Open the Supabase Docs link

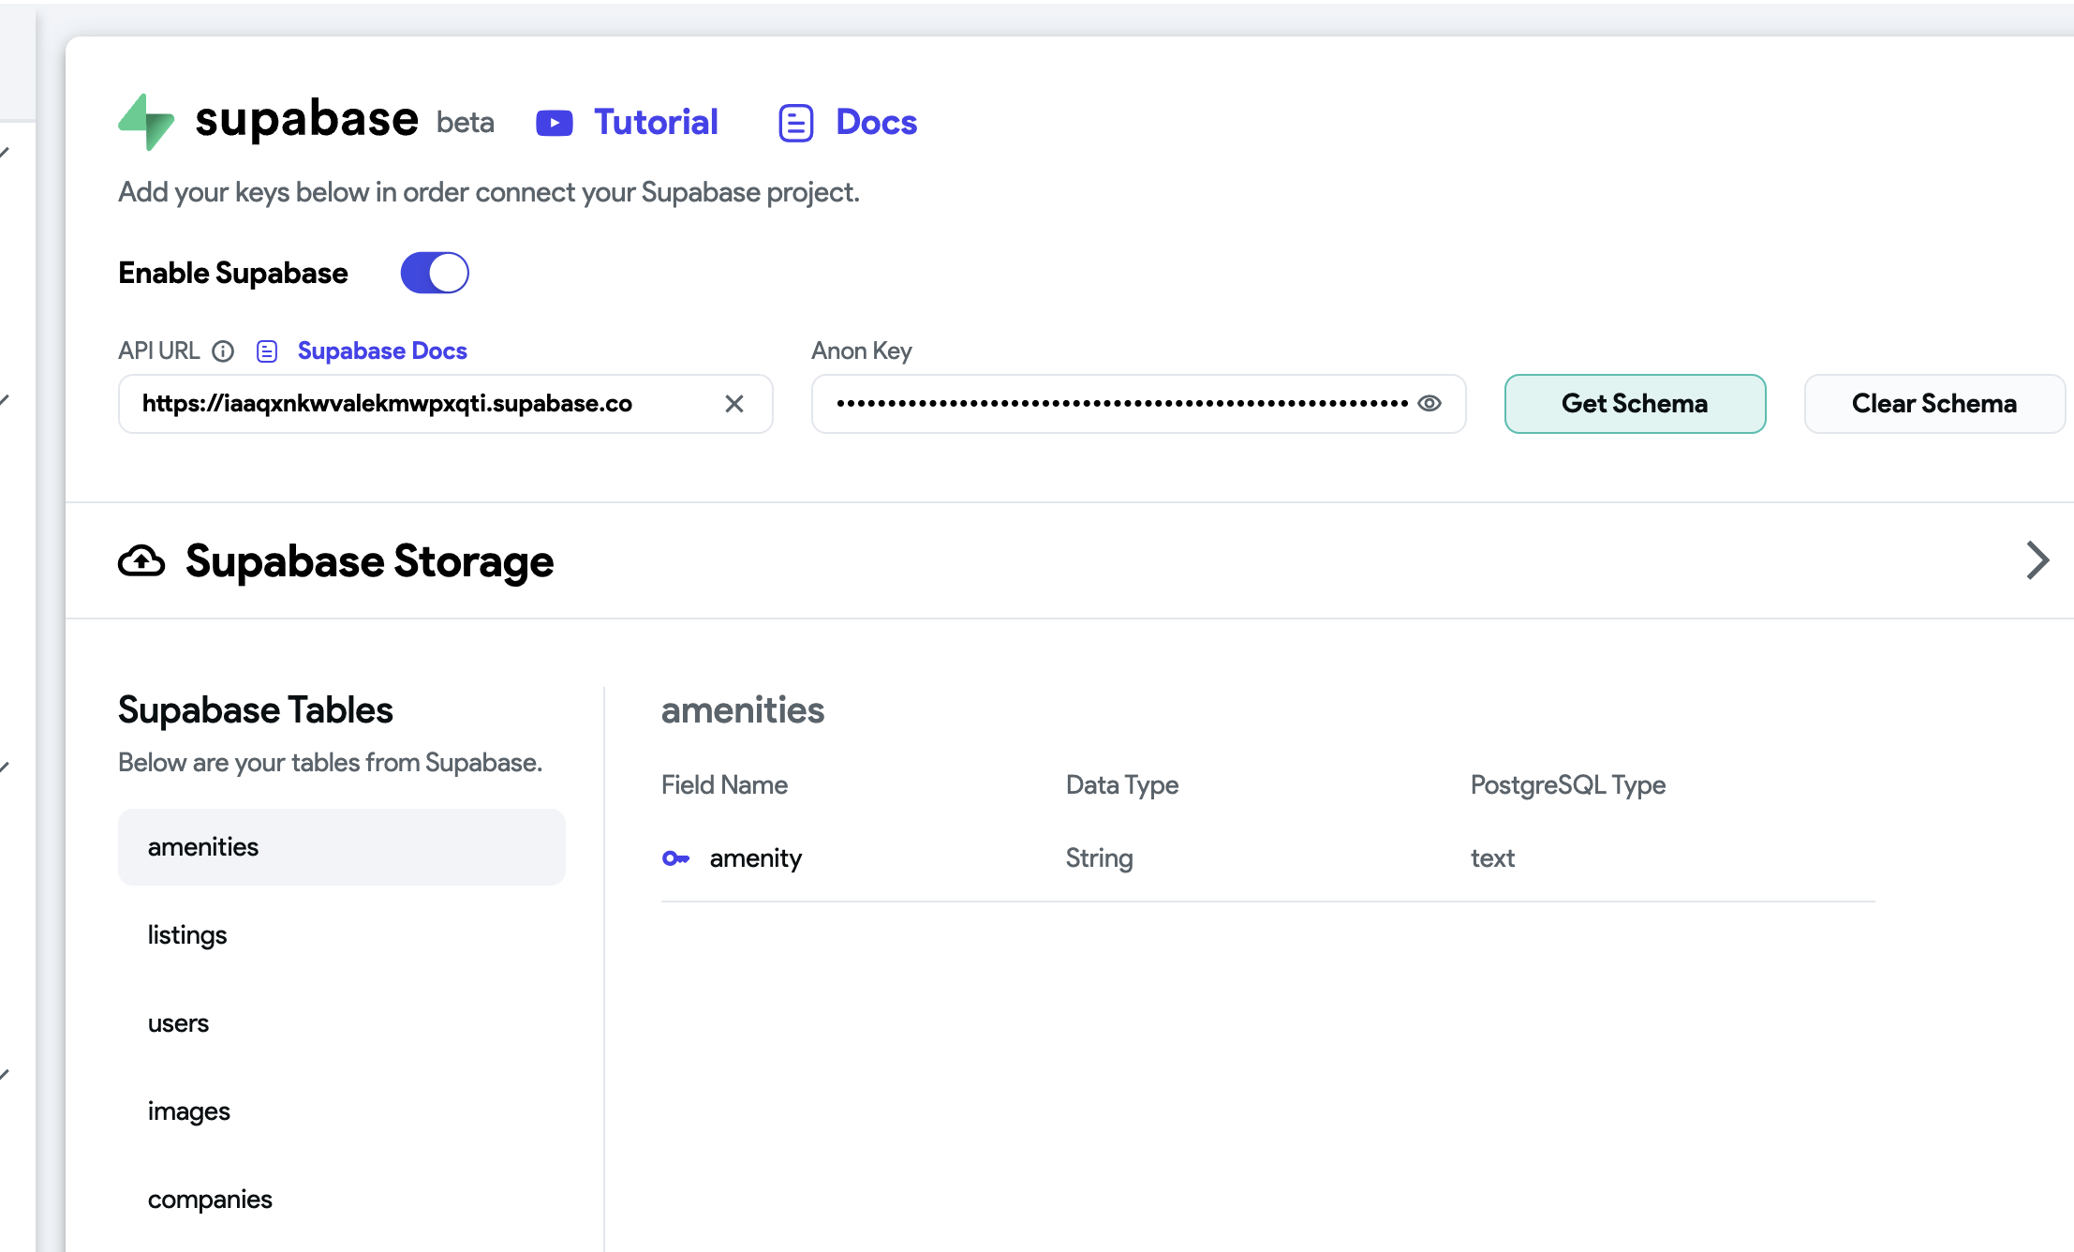(381, 350)
